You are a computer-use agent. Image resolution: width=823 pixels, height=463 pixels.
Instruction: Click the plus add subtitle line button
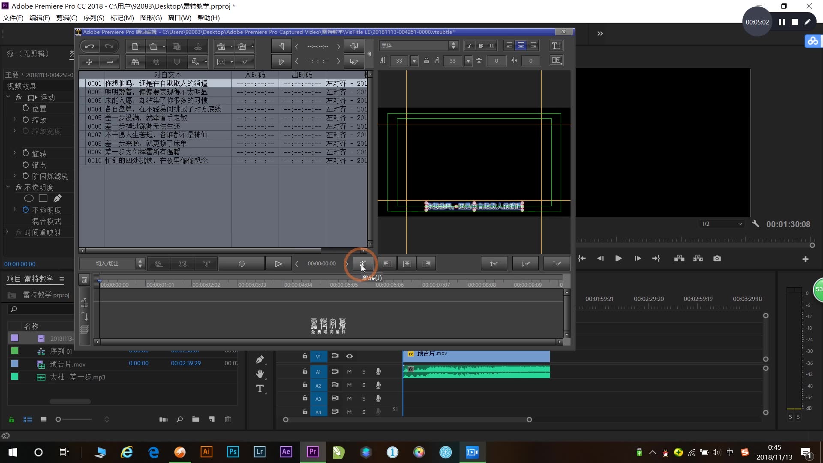(x=89, y=62)
